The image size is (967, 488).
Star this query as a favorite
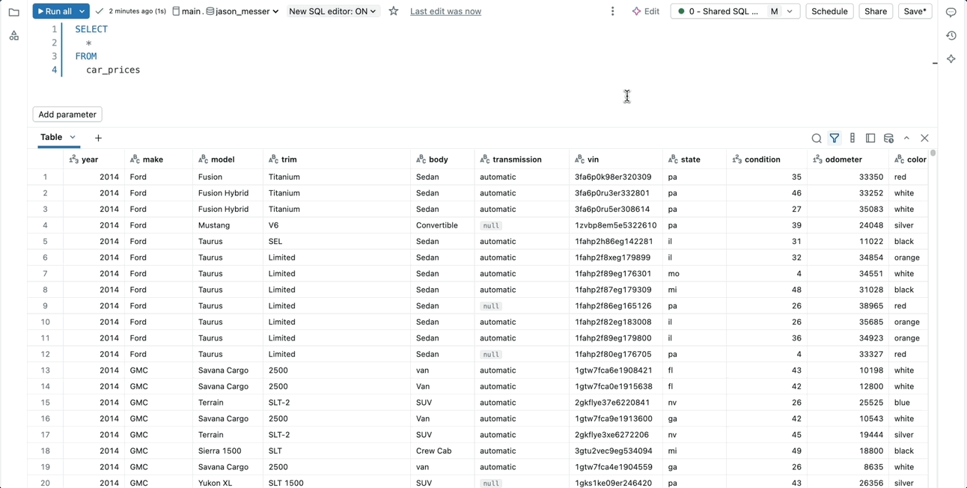(394, 11)
